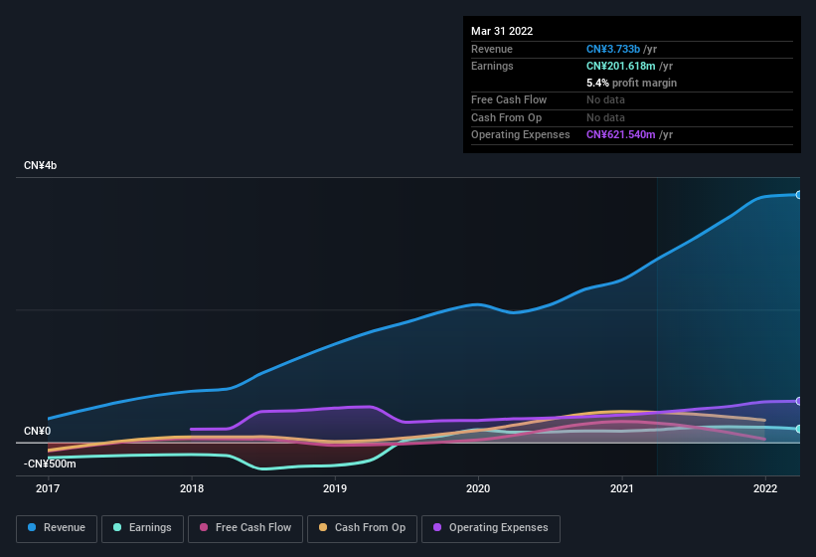Click the Mar 31 2022 tooltip date

pos(502,31)
